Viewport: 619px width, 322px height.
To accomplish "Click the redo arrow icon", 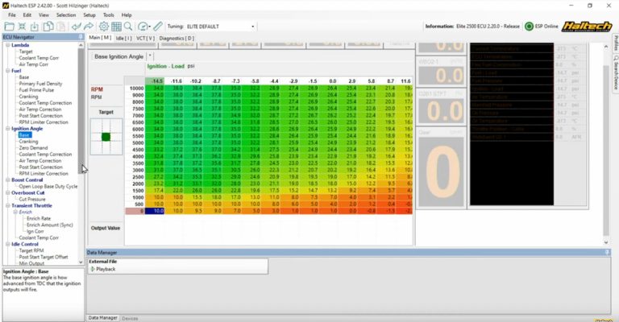I will [88, 27].
